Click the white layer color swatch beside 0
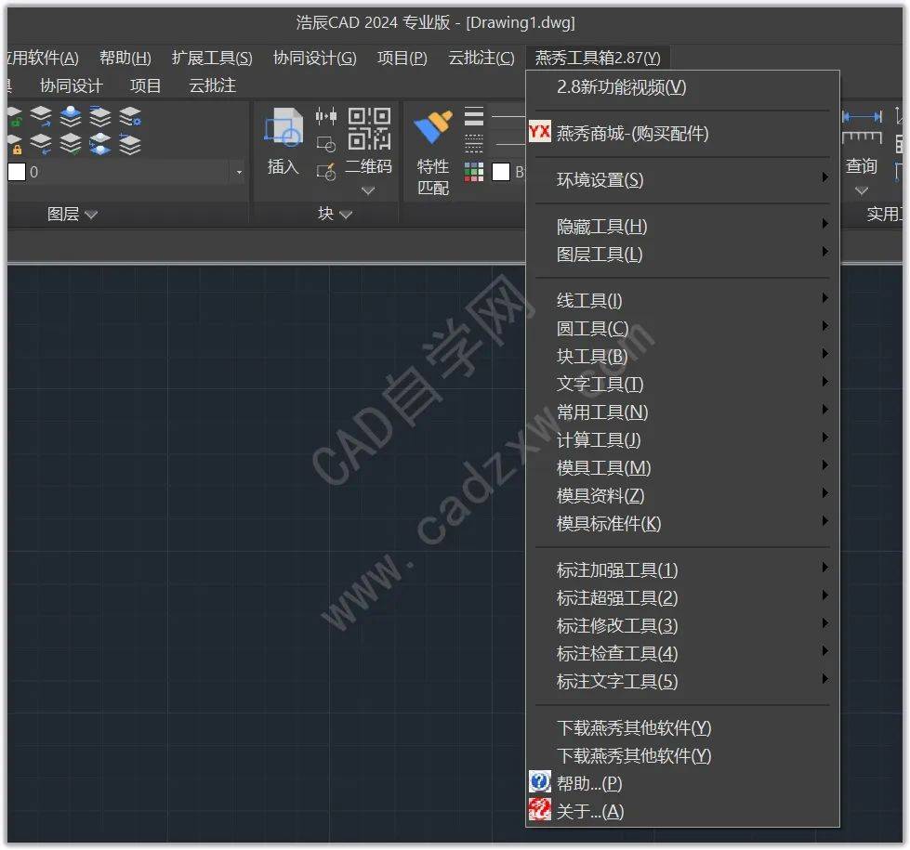 click(x=16, y=172)
